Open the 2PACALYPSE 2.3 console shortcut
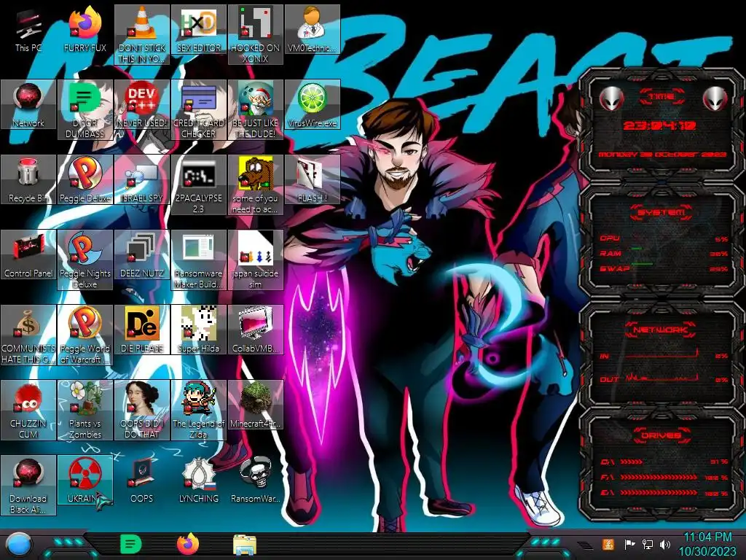Screen dimensions: 746x560 pos(198,184)
